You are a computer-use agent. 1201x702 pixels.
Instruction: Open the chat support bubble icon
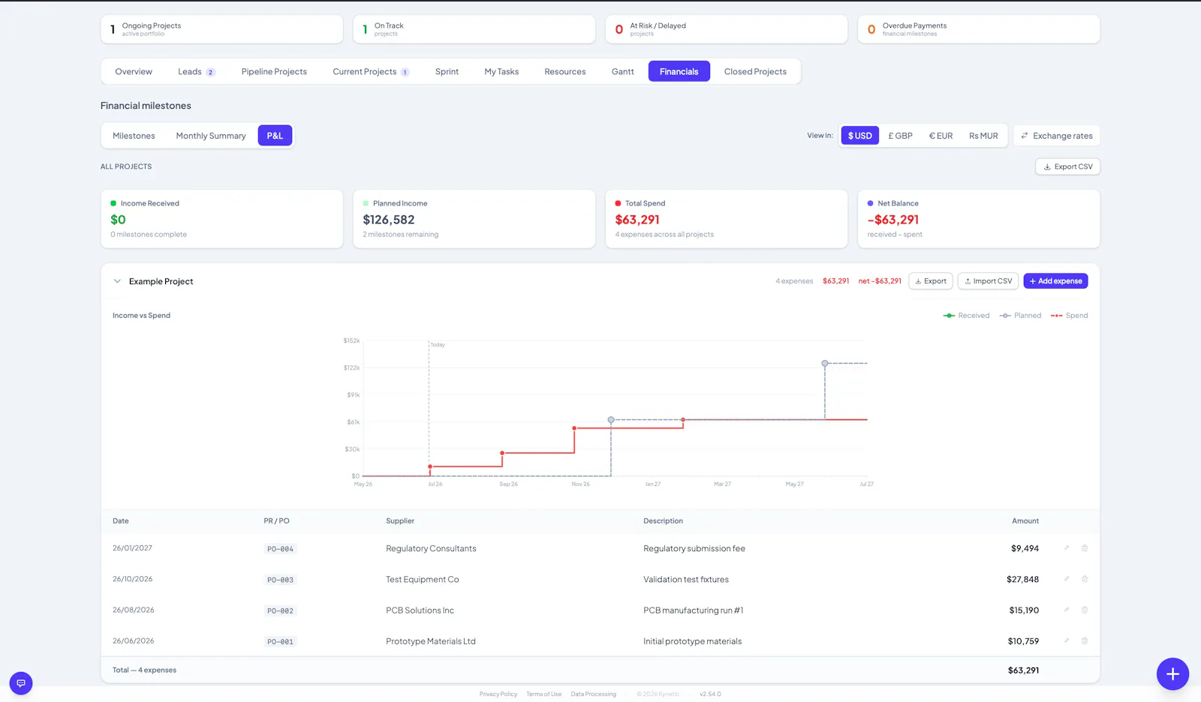pos(21,683)
